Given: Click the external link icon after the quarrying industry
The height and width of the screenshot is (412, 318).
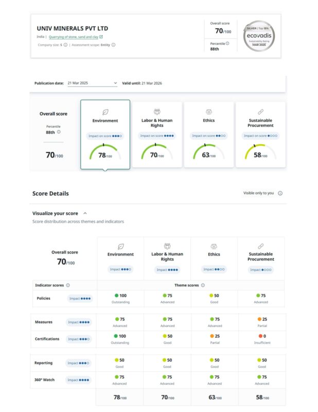Looking at the screenshot, I should (101, 37).
